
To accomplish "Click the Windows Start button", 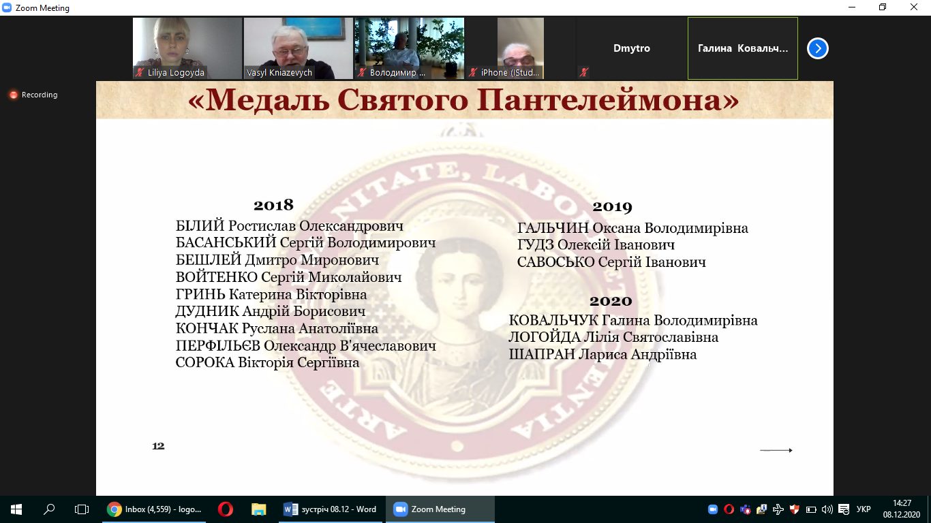I will 16,509.
